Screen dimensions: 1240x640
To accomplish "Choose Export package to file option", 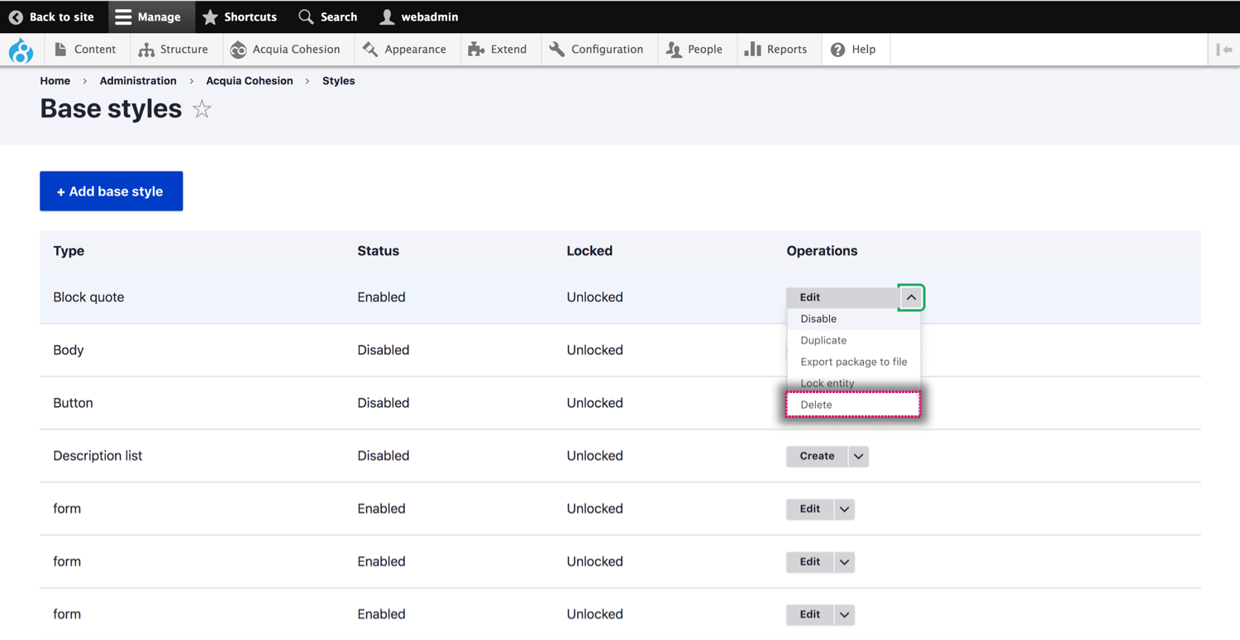I will [x=853, y=362].
